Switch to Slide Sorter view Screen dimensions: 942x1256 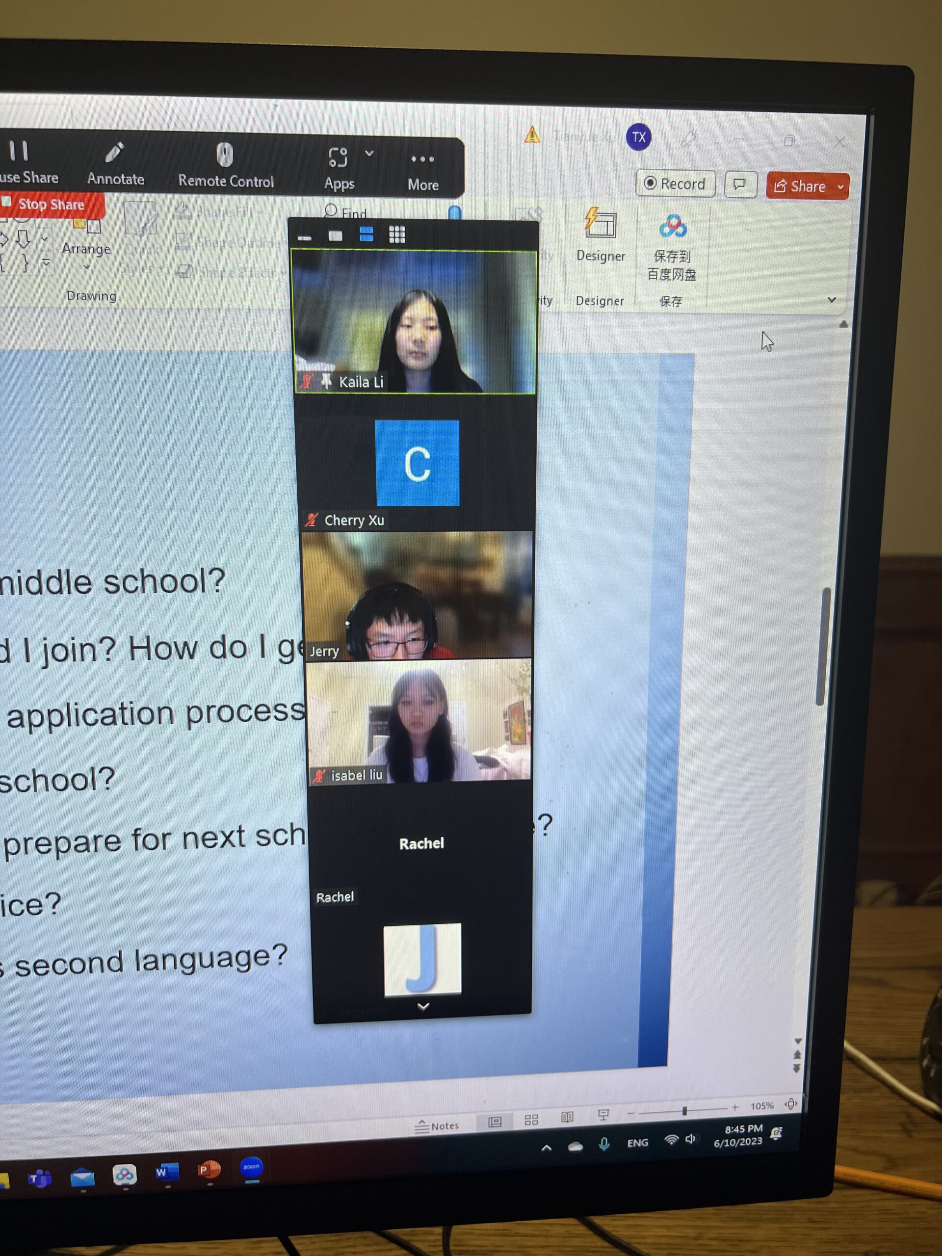(x=531, y=1120)
